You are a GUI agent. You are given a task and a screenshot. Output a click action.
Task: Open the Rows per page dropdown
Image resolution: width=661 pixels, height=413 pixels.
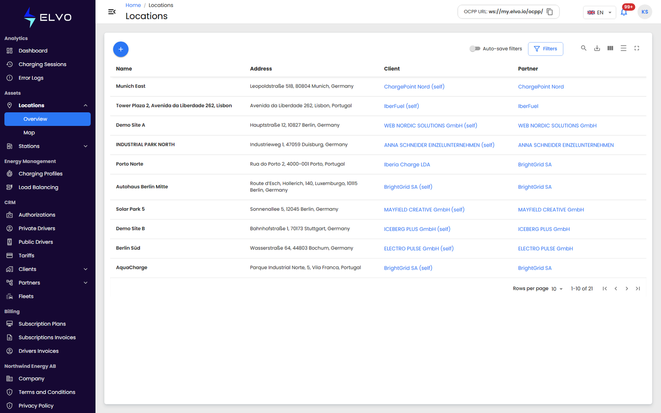point(557,289)
